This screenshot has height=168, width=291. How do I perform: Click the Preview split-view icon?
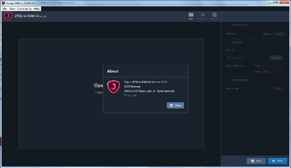tap(202, 15)
